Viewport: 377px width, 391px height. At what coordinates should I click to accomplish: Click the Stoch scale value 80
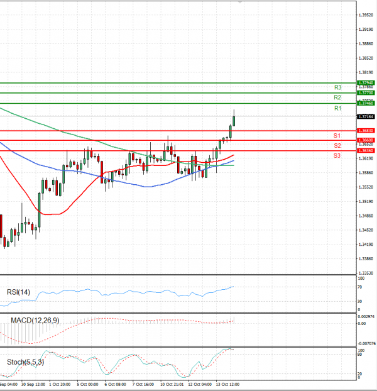(360, 354)
